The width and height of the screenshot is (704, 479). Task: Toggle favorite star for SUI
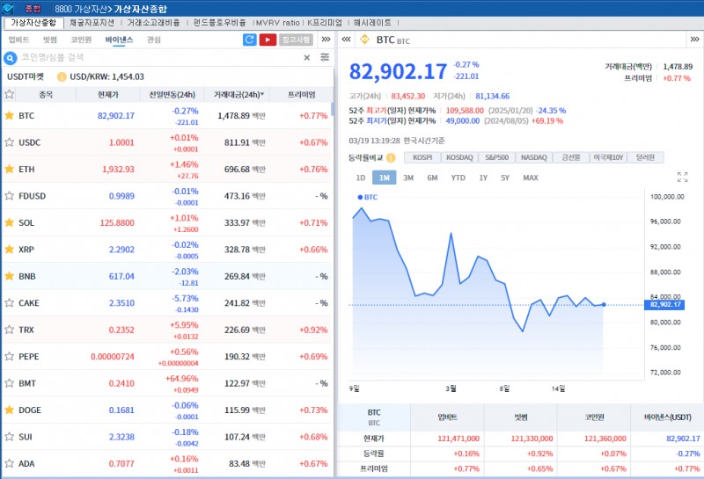(x=9, y=437)
